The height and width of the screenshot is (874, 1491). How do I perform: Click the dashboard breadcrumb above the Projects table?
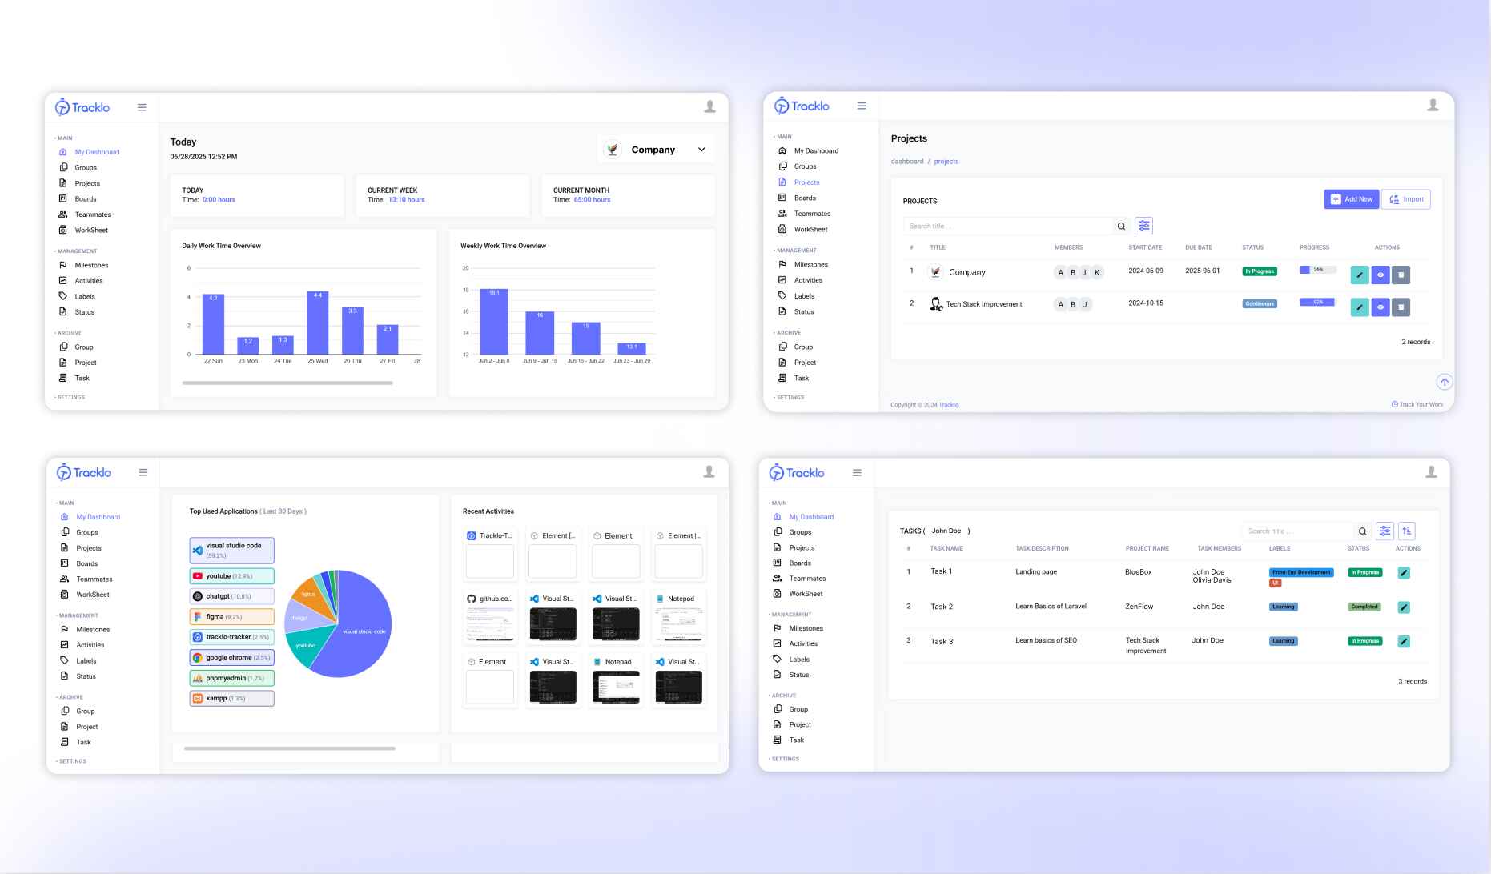pyautogui.click(x=906, y=161)
